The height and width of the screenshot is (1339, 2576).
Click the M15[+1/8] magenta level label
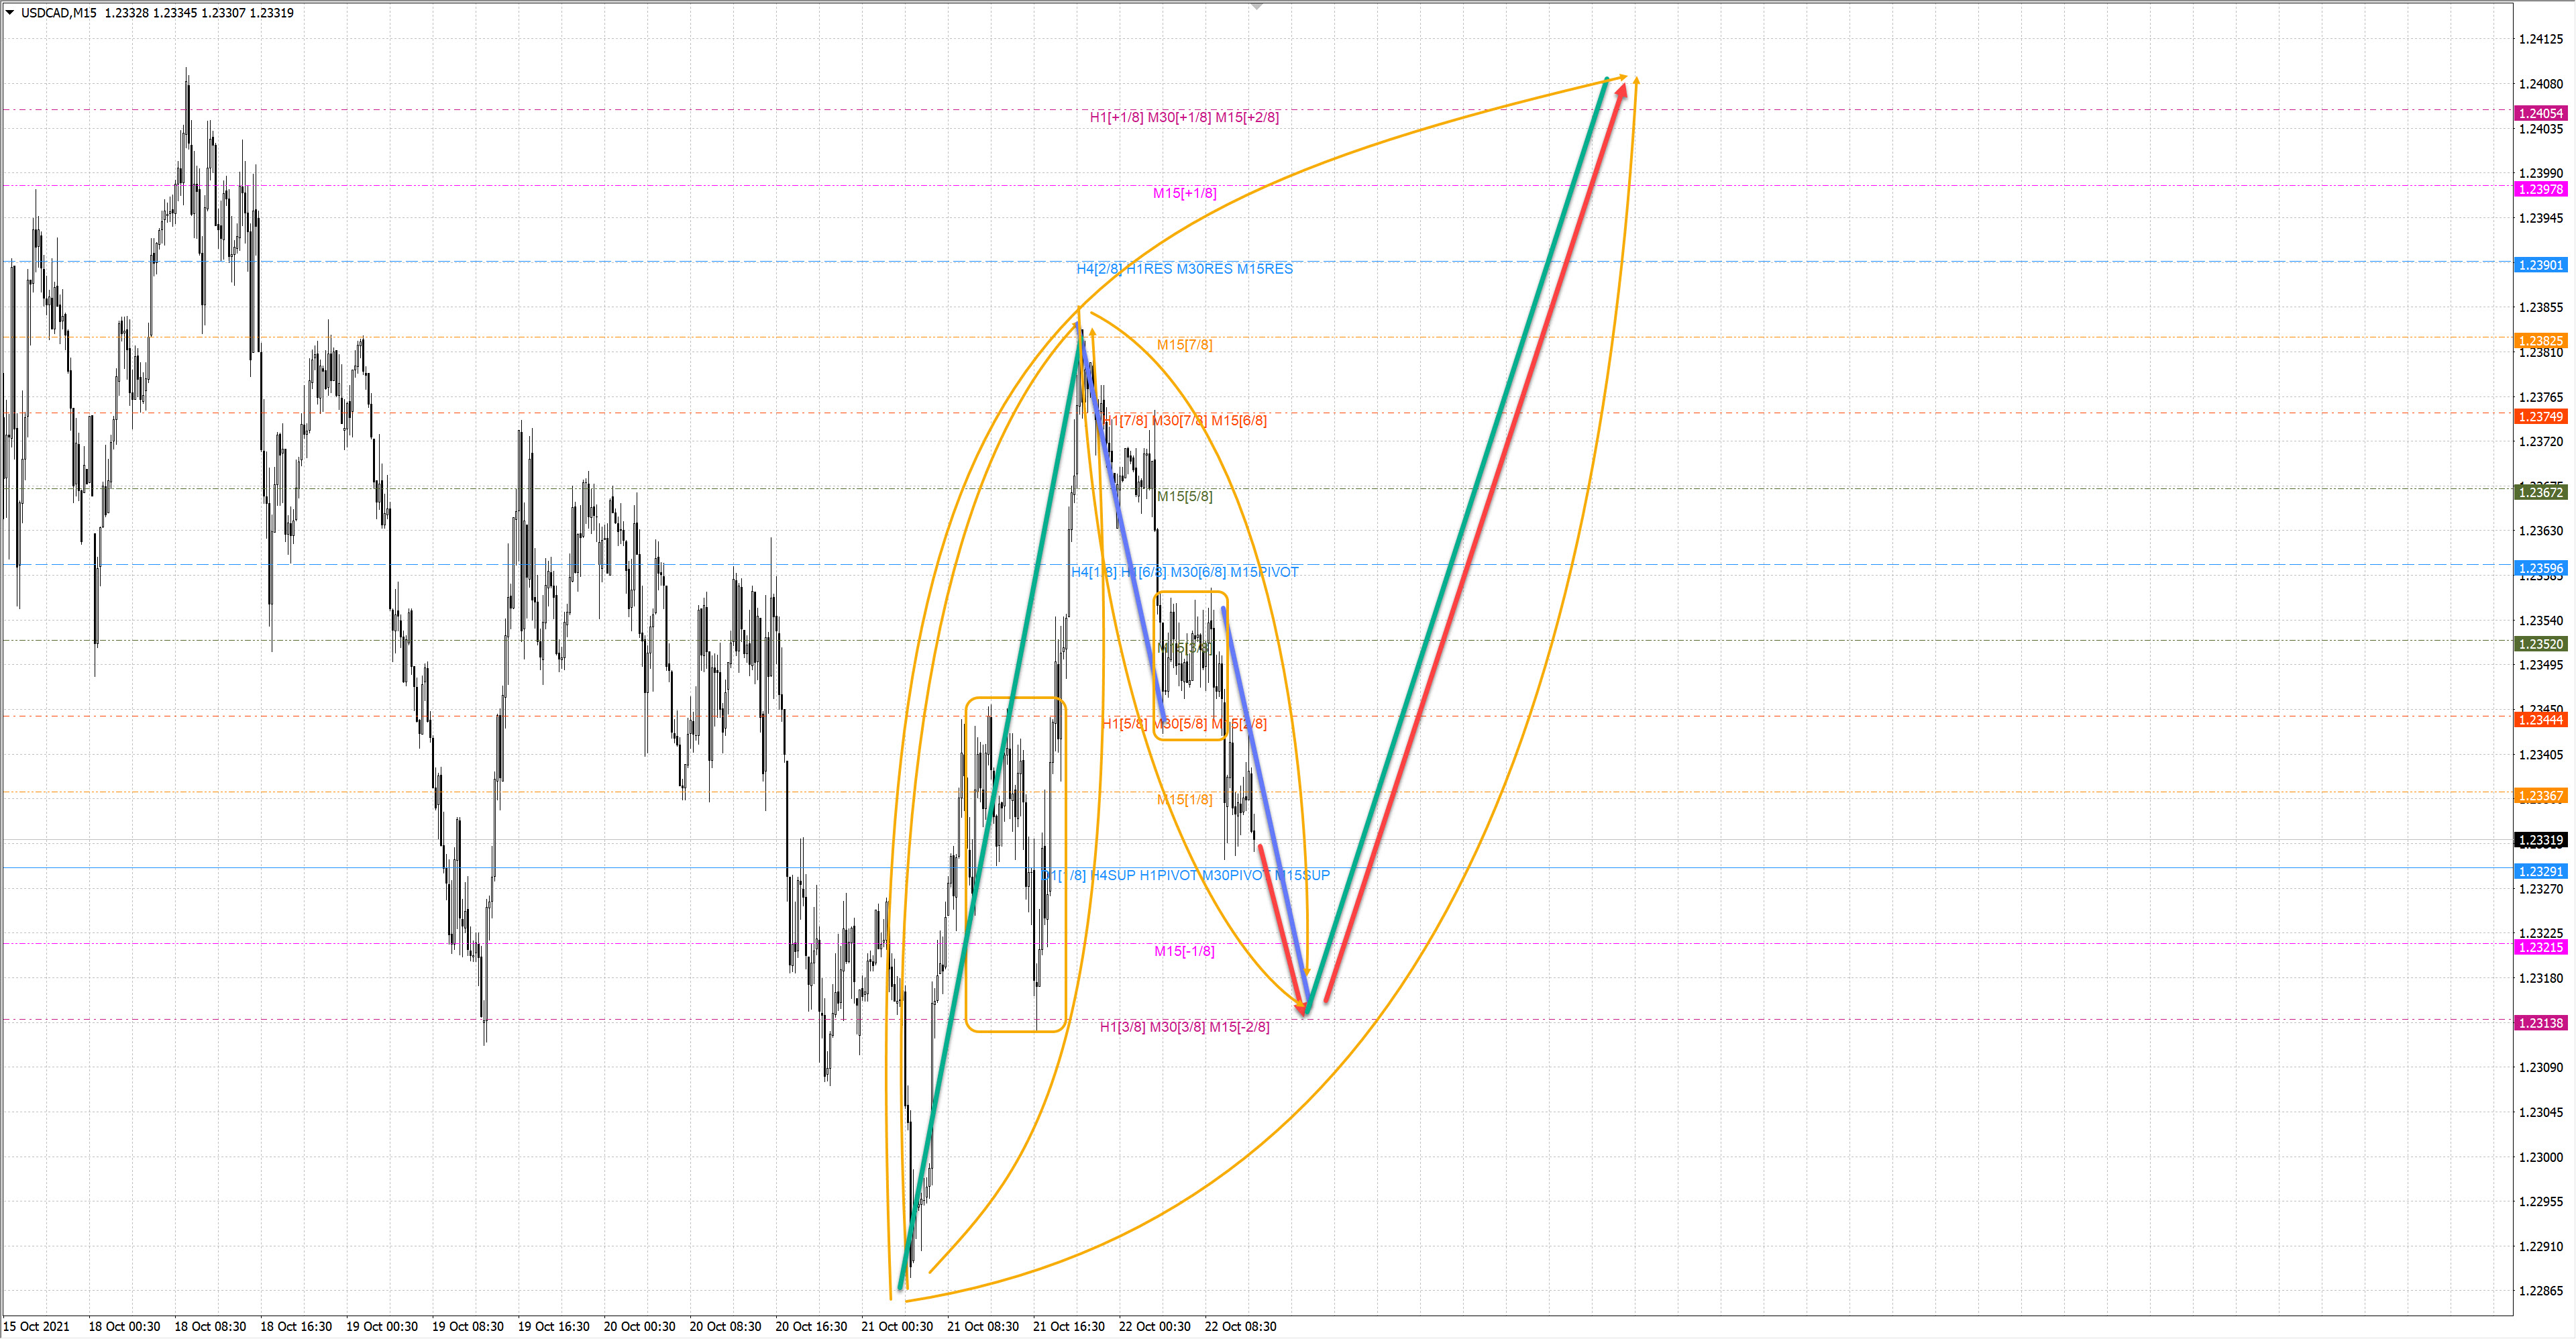(1184, 193)
